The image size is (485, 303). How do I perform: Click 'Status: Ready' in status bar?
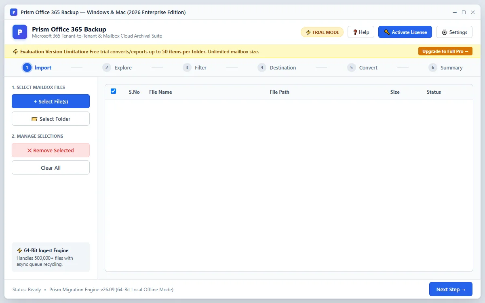point(27,290)
